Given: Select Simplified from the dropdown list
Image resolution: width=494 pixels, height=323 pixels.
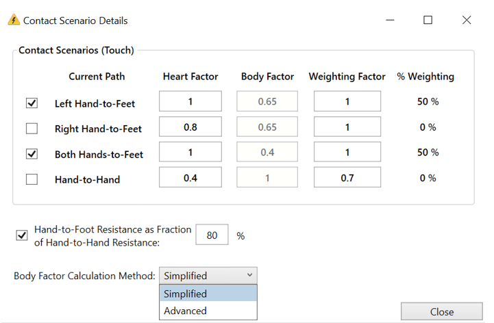Looking at the screenshot, I should (x=208, y=294).
